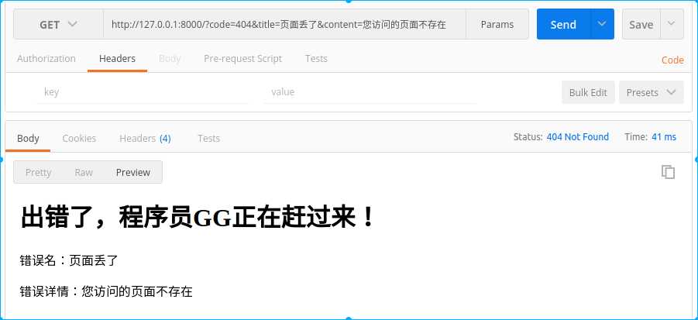Viewport: 698px width, 320px height.
Task: Open the Presets dropdown
Action: coord(652,92)
